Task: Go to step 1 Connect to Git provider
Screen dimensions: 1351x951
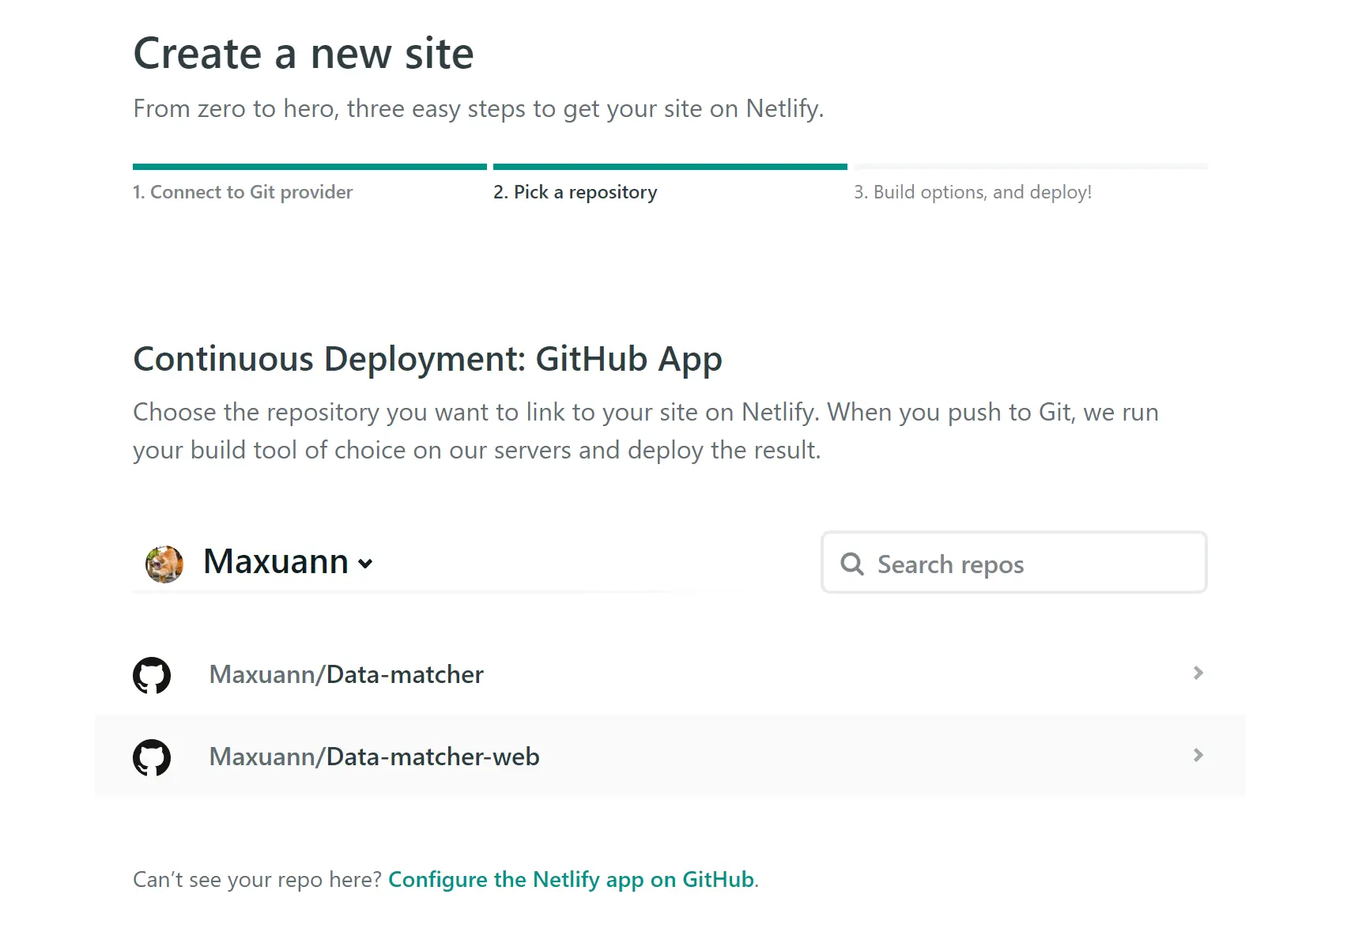Action: point(243,192)
